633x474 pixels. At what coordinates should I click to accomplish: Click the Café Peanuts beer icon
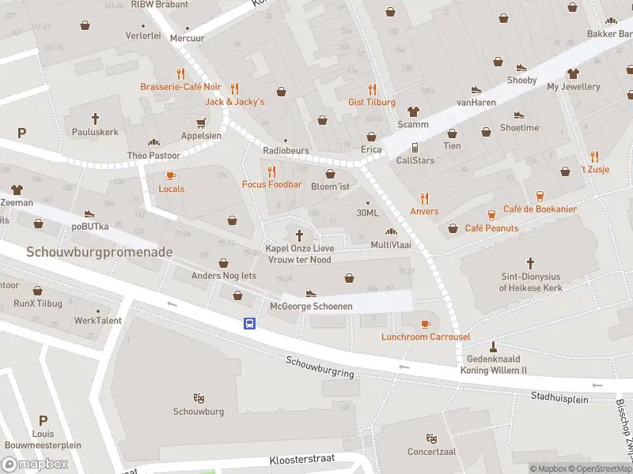pyautogui.click(x=491, y=215)
